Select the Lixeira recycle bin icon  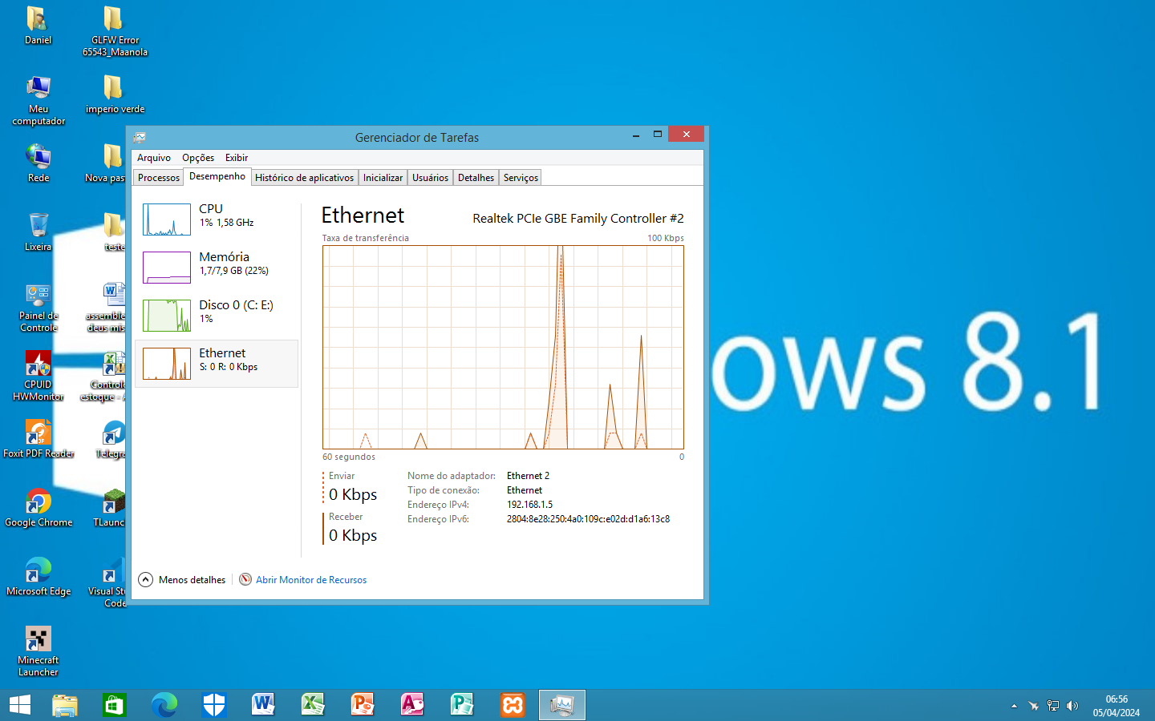pyautogui.click(x=38, y=232)
